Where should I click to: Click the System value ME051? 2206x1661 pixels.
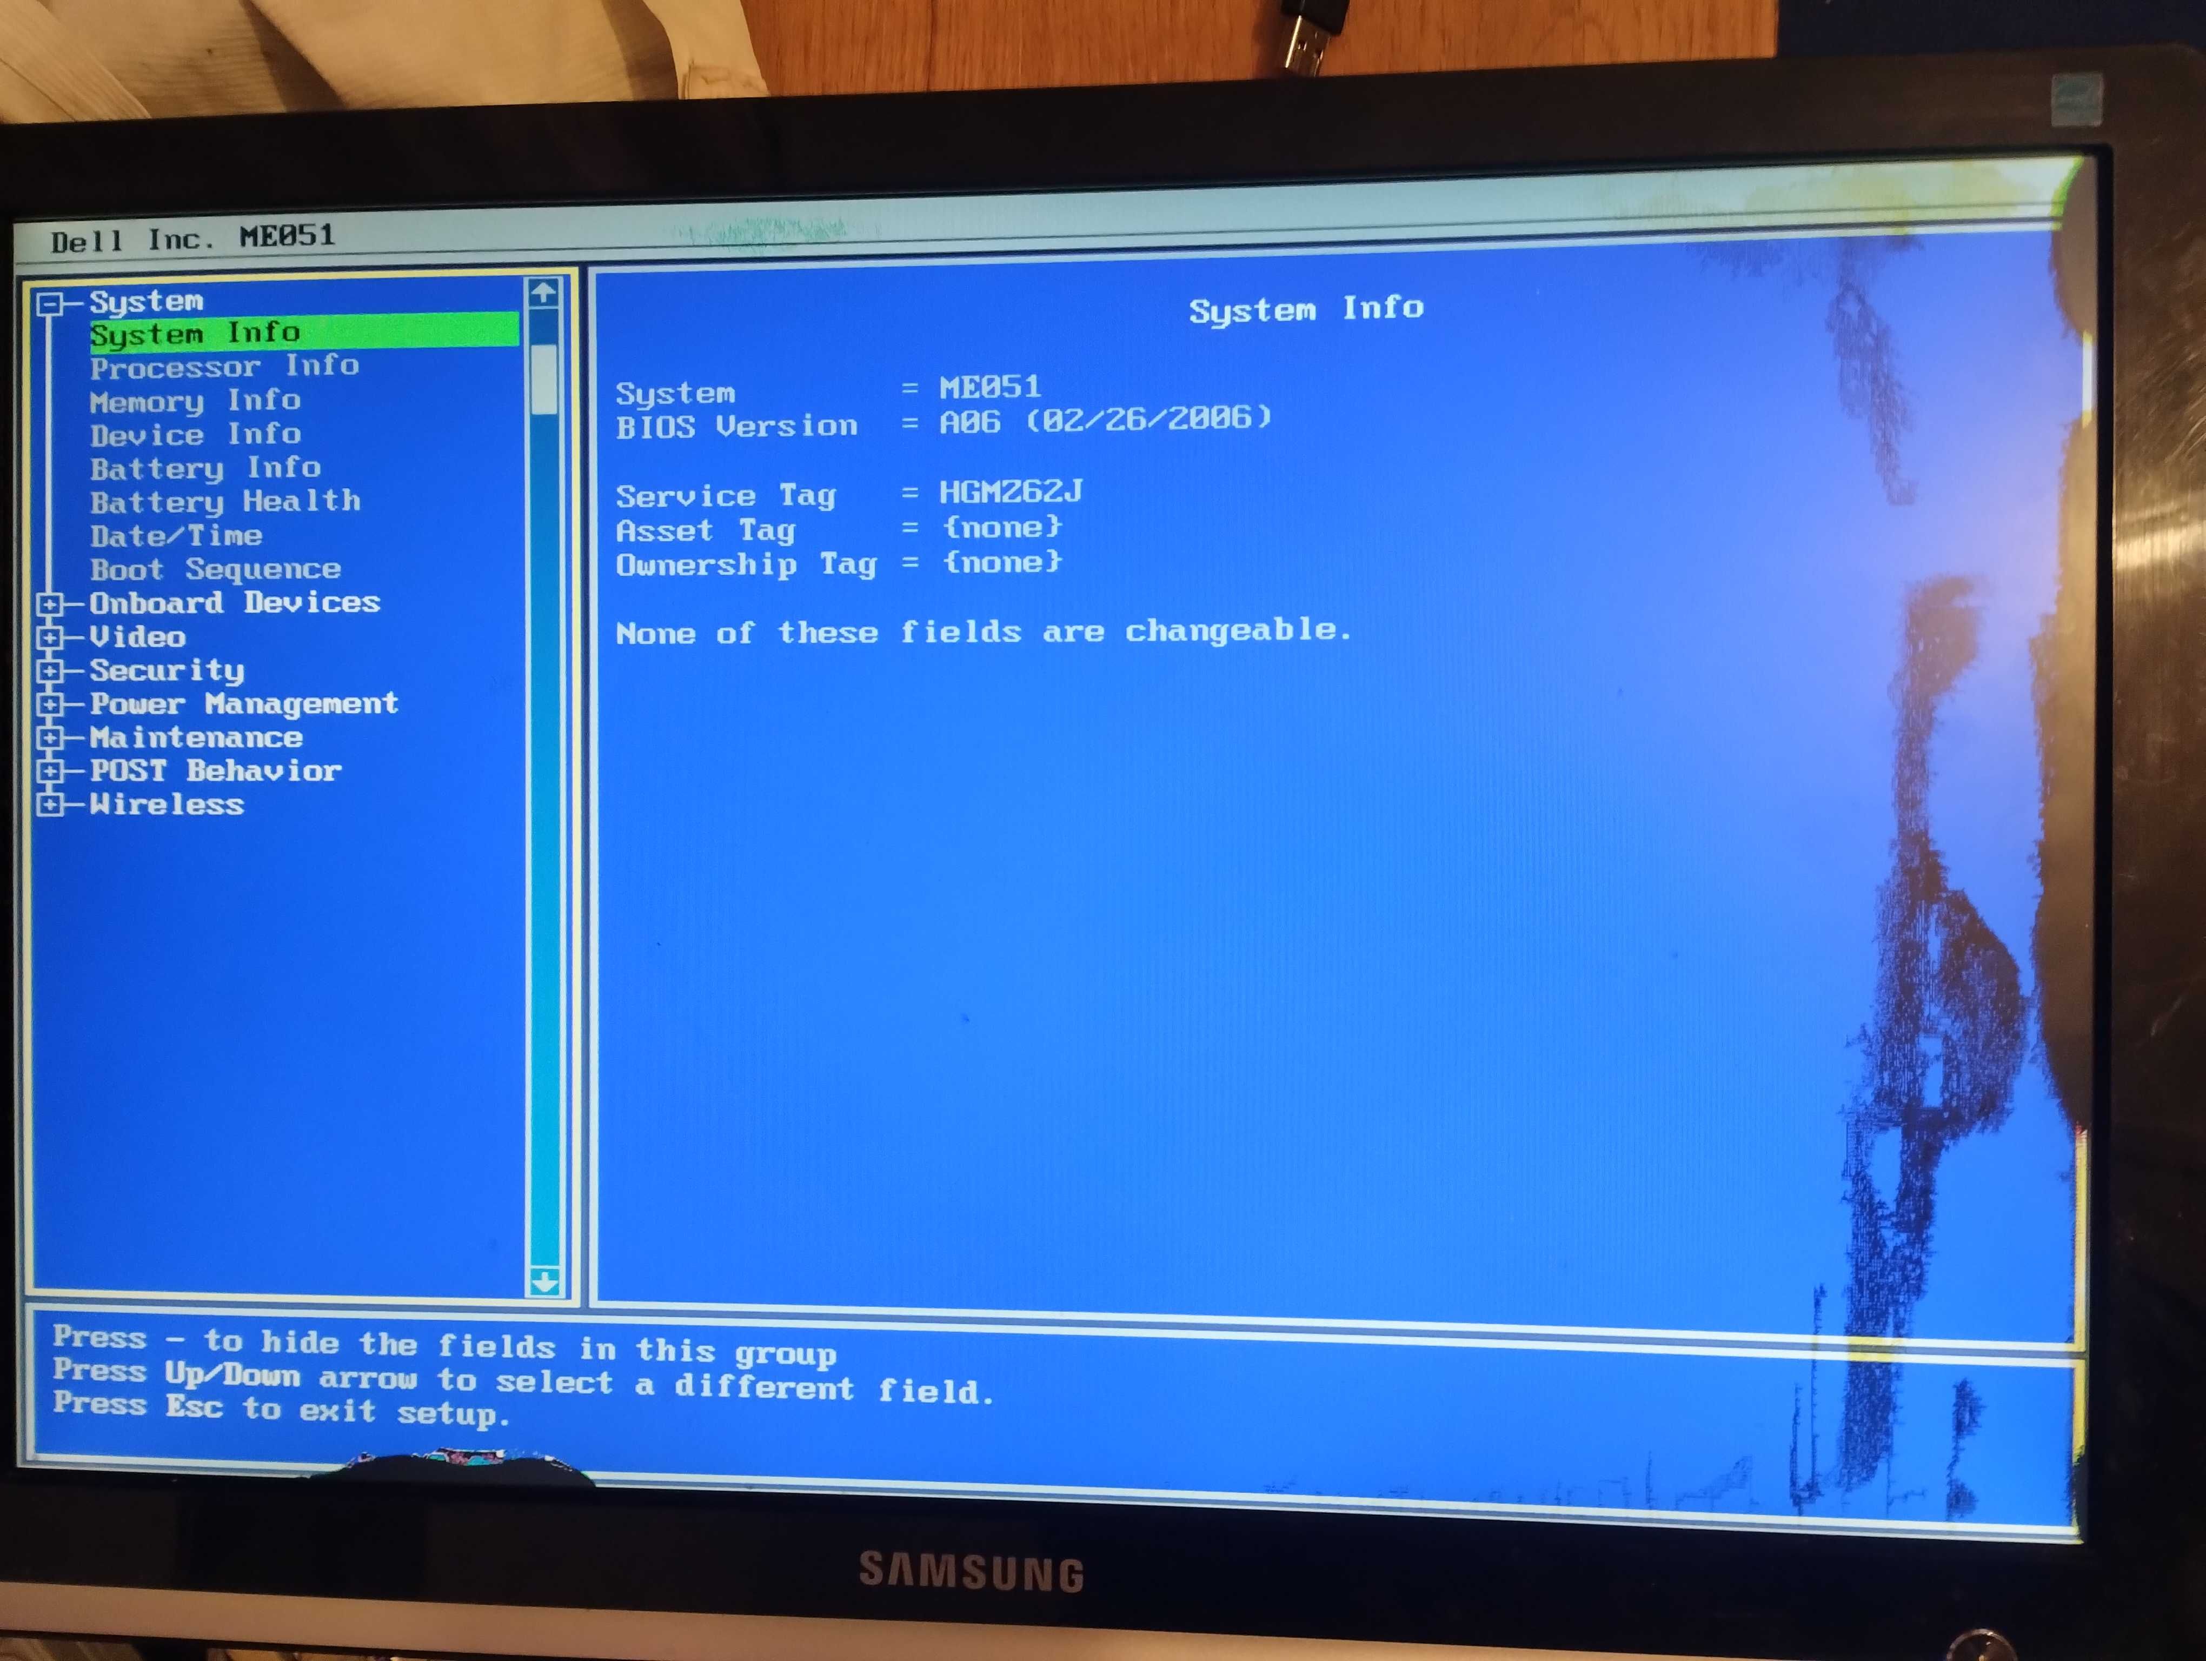click(989, 387)
